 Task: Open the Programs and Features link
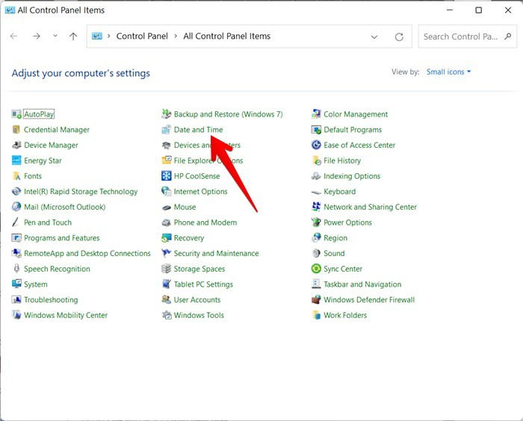62,237
